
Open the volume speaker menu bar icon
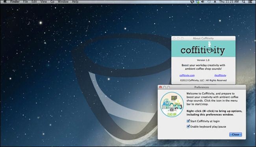click(203, 2)
